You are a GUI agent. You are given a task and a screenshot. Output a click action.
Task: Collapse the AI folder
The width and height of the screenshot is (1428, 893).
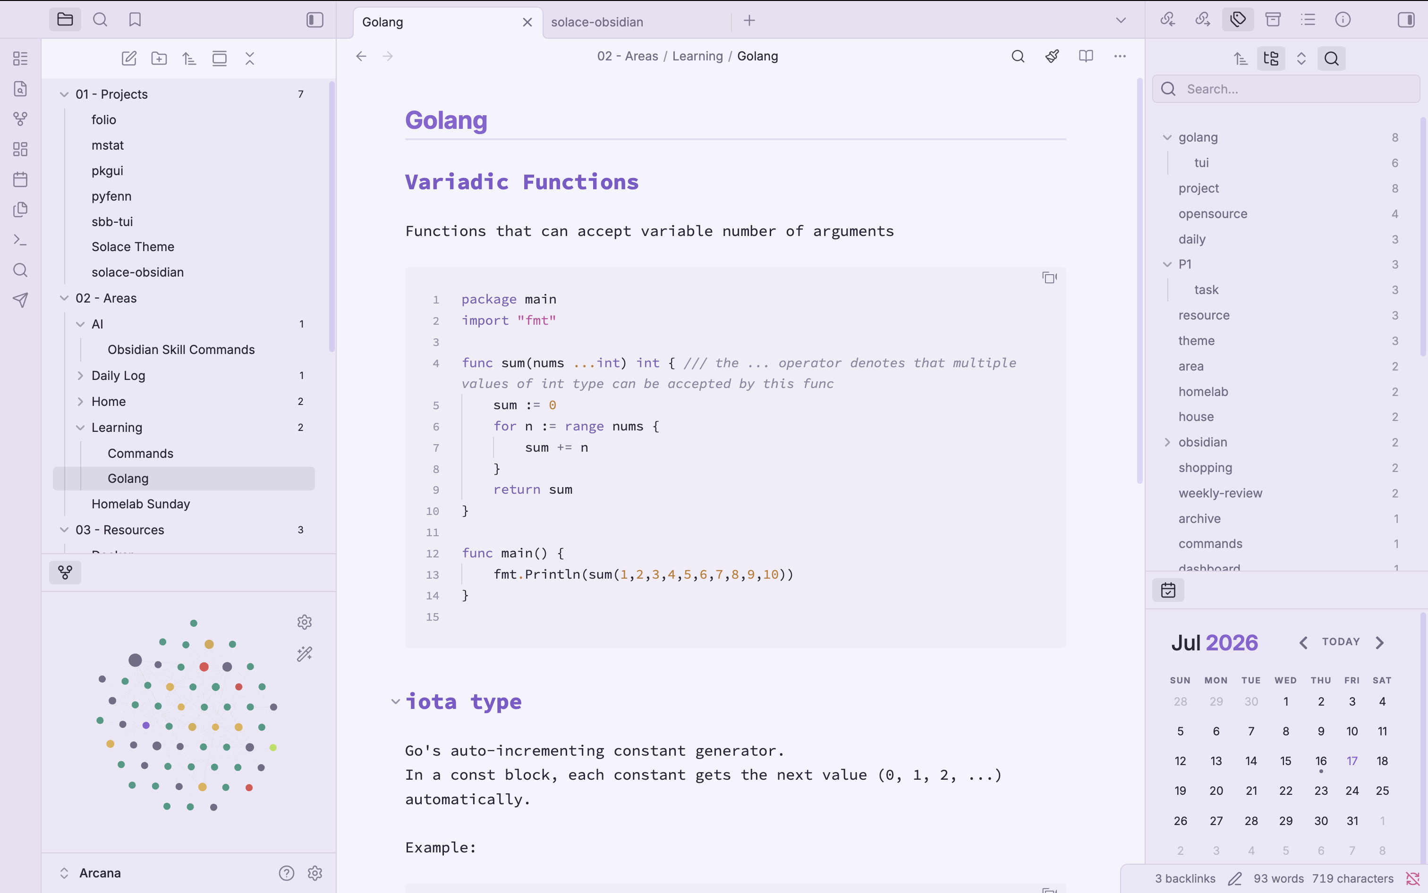(x=80, y=324)
